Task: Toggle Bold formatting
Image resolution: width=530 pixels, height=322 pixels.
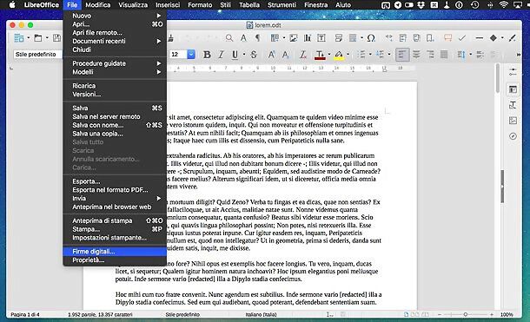Action: [x=207, y=55]
